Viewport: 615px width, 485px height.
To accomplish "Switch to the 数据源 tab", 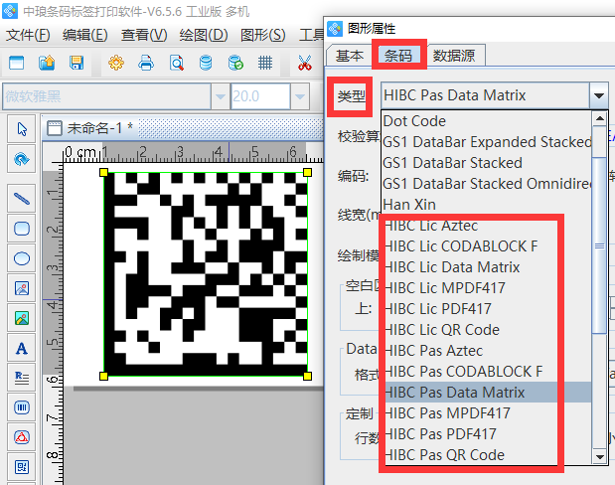I will point(454,56).
